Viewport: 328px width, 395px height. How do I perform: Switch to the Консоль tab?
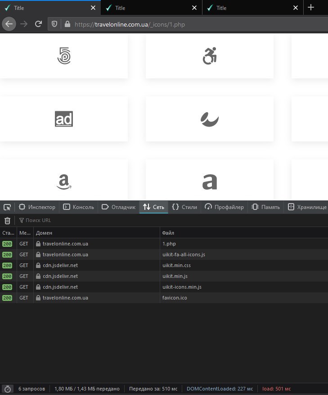[x=78, y=207]
